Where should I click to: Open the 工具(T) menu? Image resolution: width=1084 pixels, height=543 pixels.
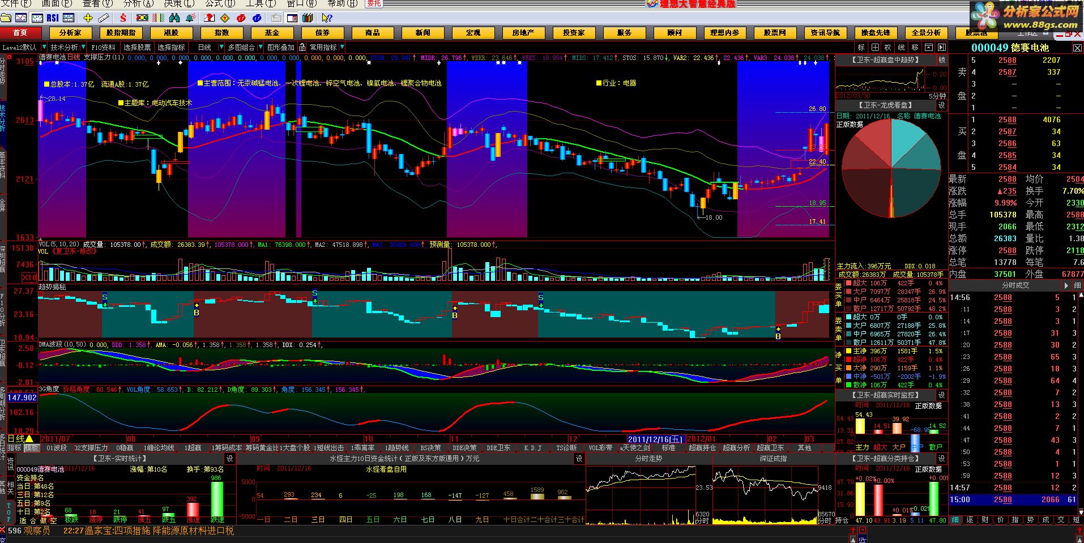pyautogui.click(x=261, y=3)
